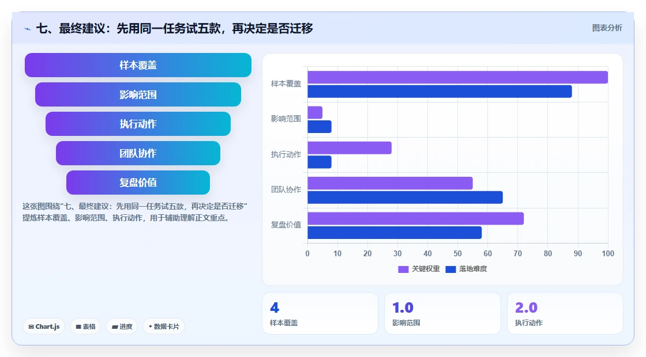Viewport: 646px width, 357px height.
Task: Click the 表格 tag chip
Action: (85, 326)
